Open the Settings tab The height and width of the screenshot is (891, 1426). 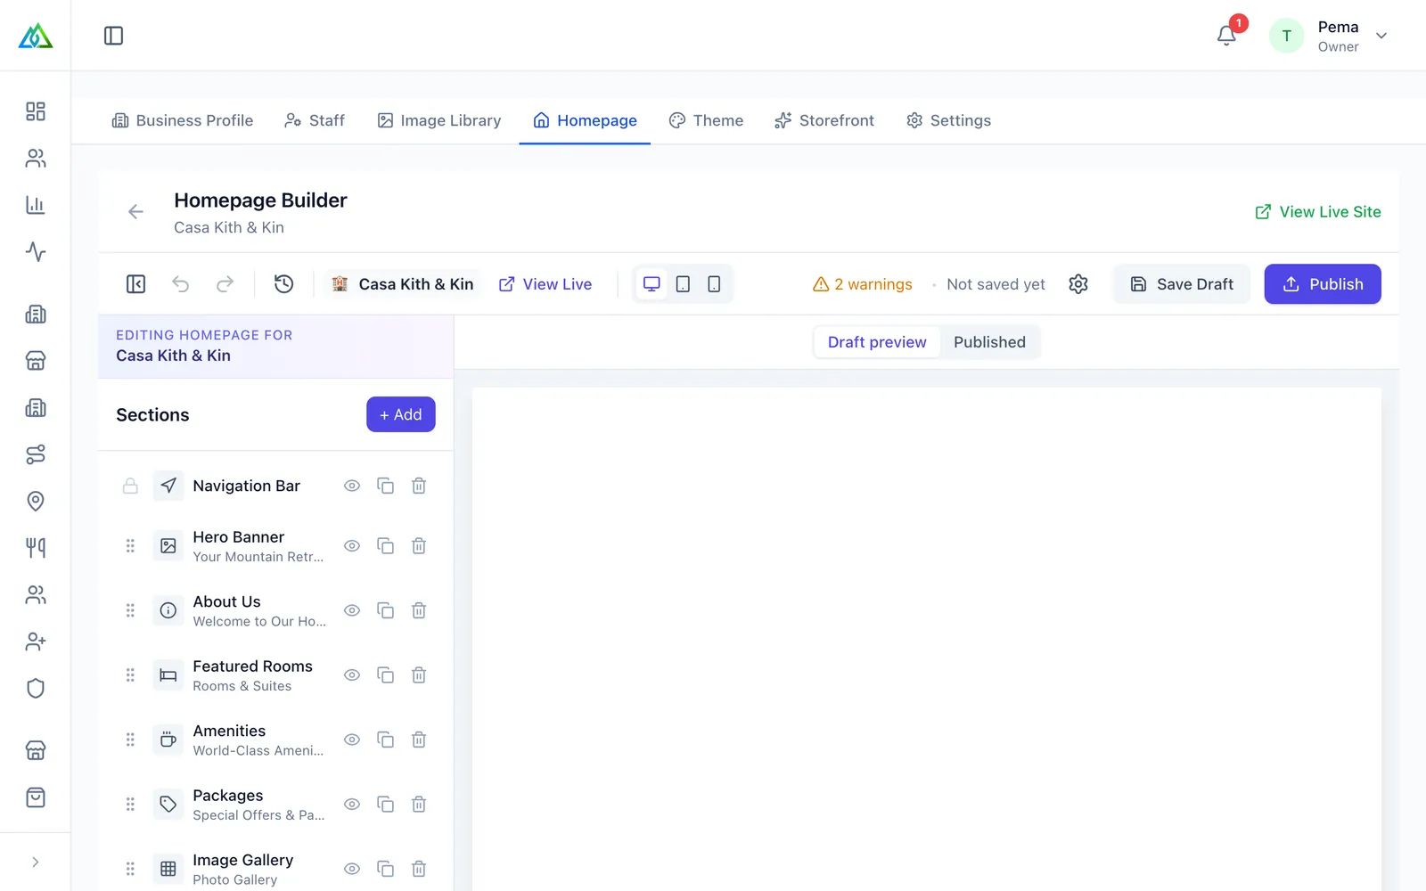948,120
